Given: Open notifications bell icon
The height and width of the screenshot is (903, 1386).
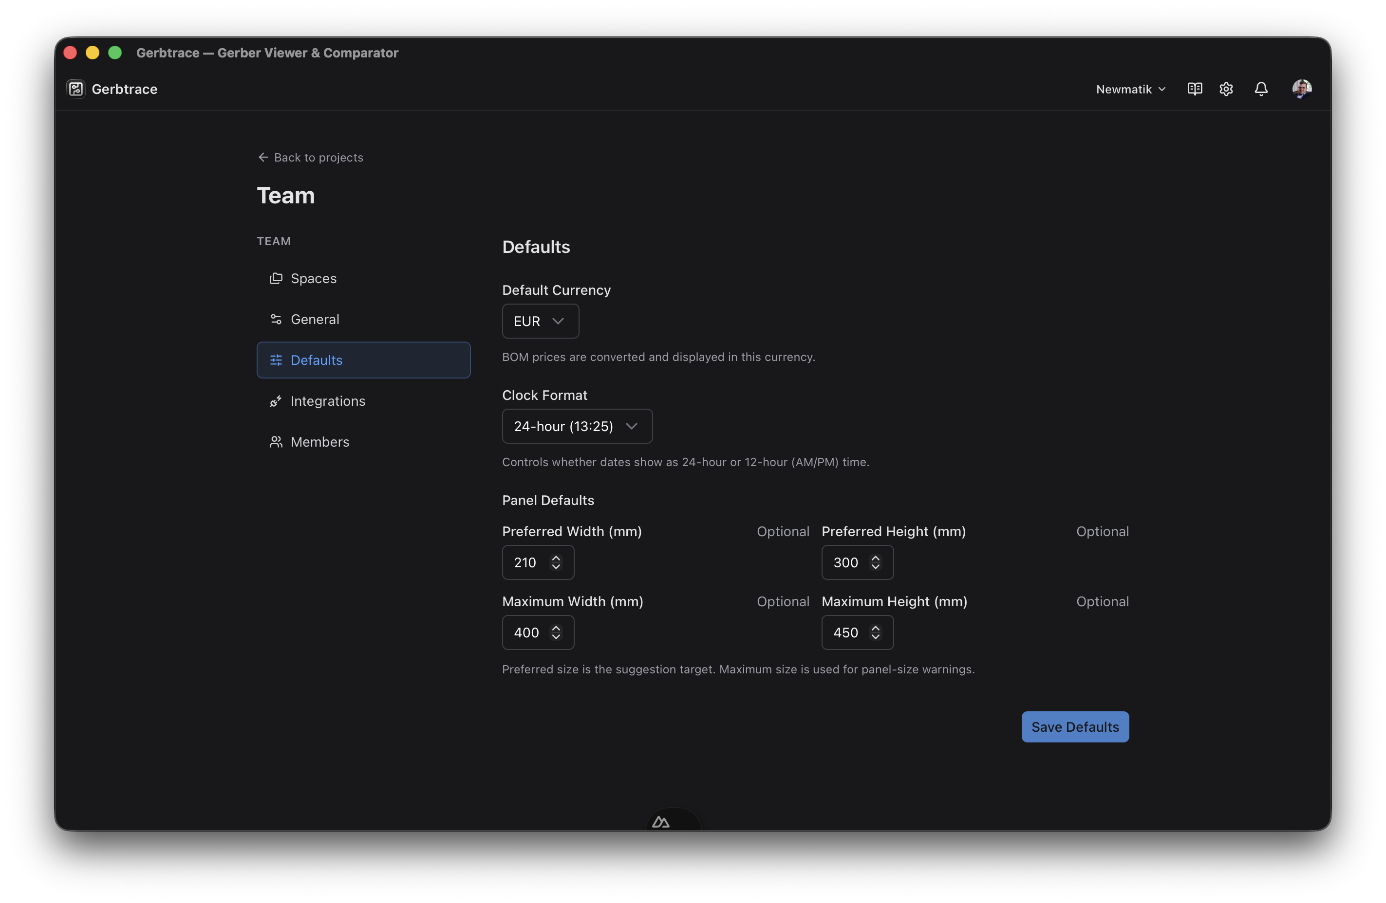Looking at the screenshot, I should coord(1261,89).
